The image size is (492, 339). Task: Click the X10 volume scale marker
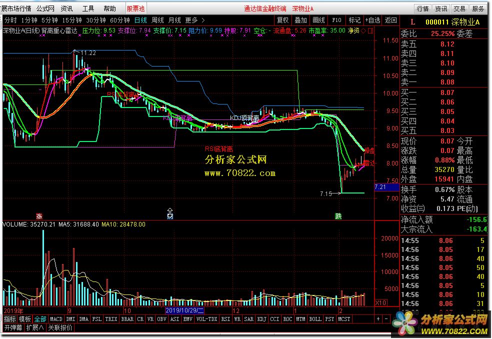380,302
